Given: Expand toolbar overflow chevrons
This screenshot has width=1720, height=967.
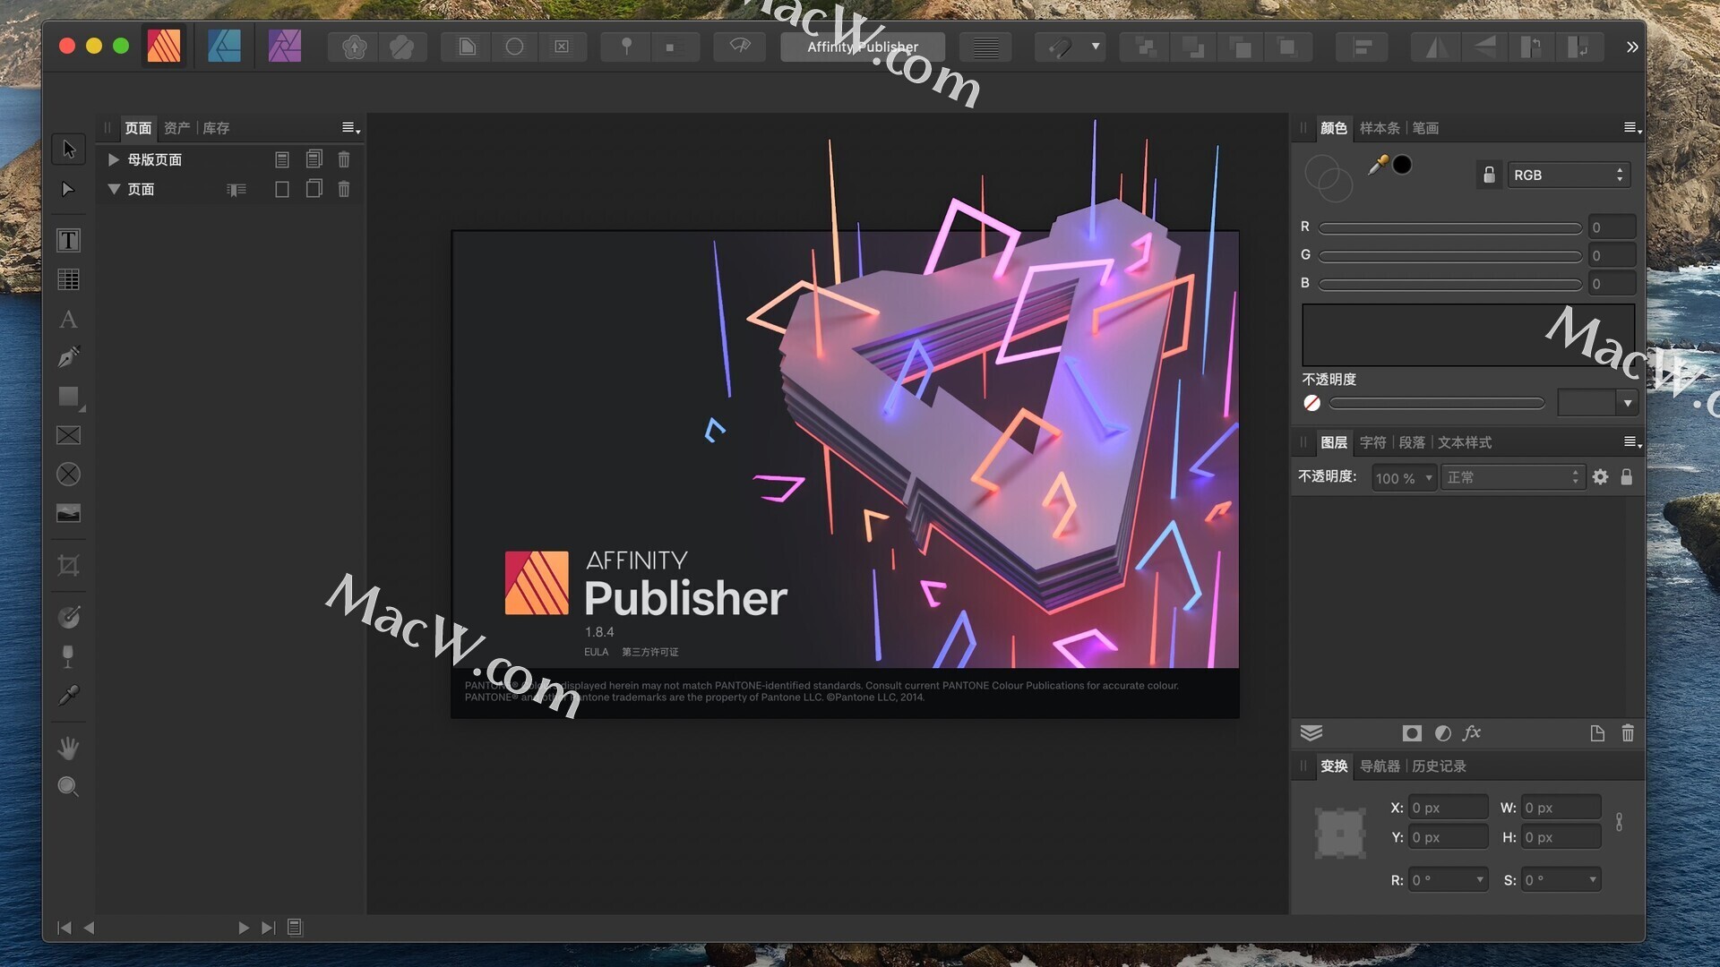Looking at the screenshot, I should click(x=1632, y=47).
